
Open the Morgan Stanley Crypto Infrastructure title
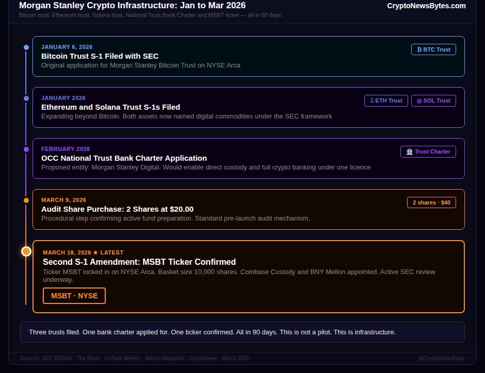[x=132, y=6]
